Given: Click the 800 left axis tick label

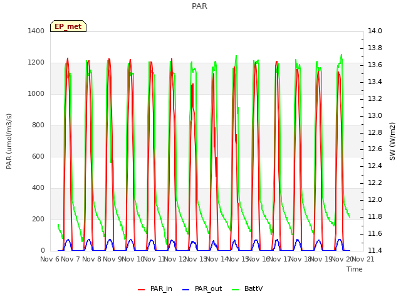Looking at the screenshot, I should click(38, 125).
